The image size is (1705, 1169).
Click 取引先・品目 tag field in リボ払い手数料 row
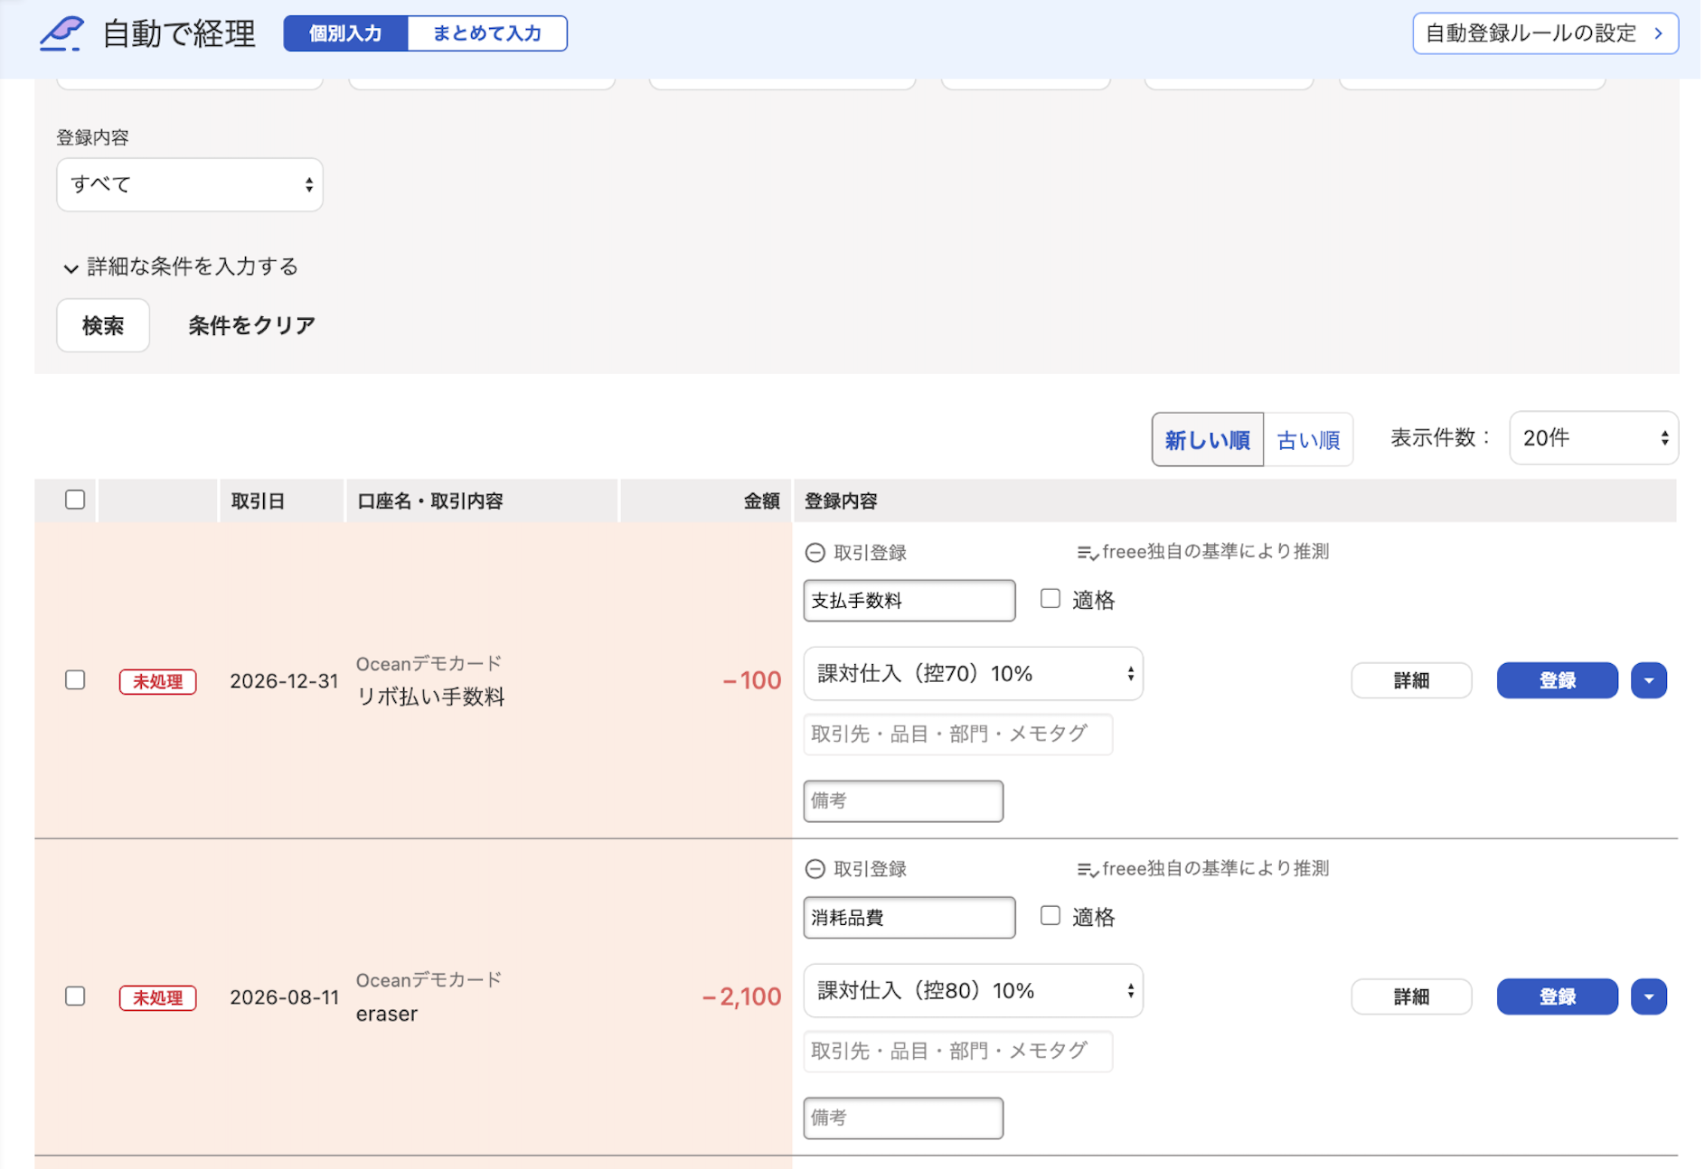click(958, 734)
